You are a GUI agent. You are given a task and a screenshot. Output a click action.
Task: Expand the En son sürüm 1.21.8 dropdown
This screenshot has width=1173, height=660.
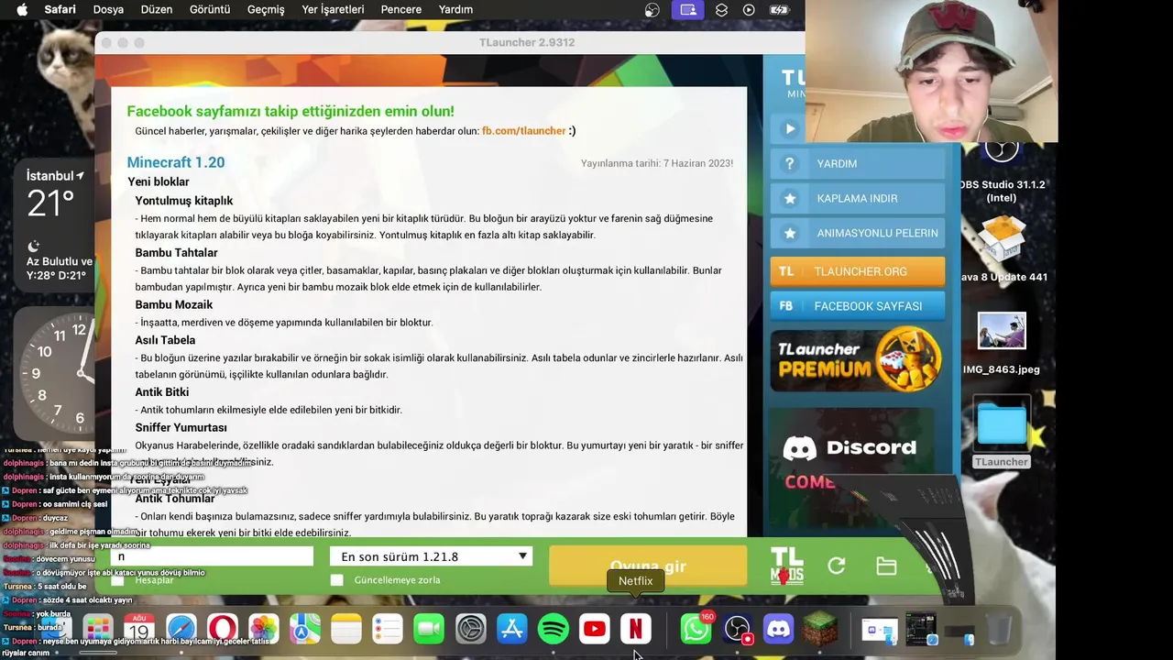431,556
